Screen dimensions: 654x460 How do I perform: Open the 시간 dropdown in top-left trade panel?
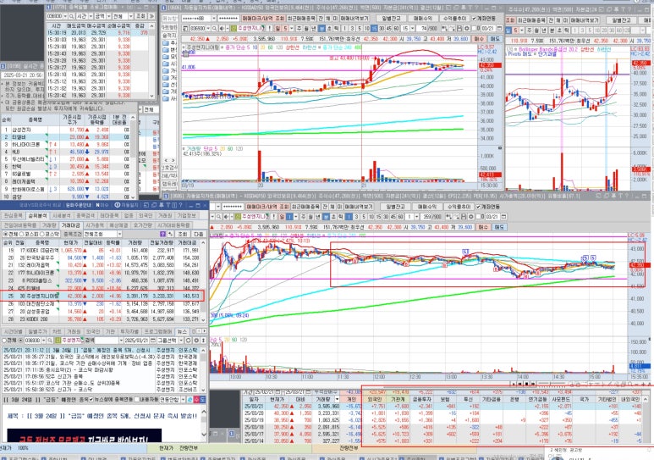(x=91, y=16)
